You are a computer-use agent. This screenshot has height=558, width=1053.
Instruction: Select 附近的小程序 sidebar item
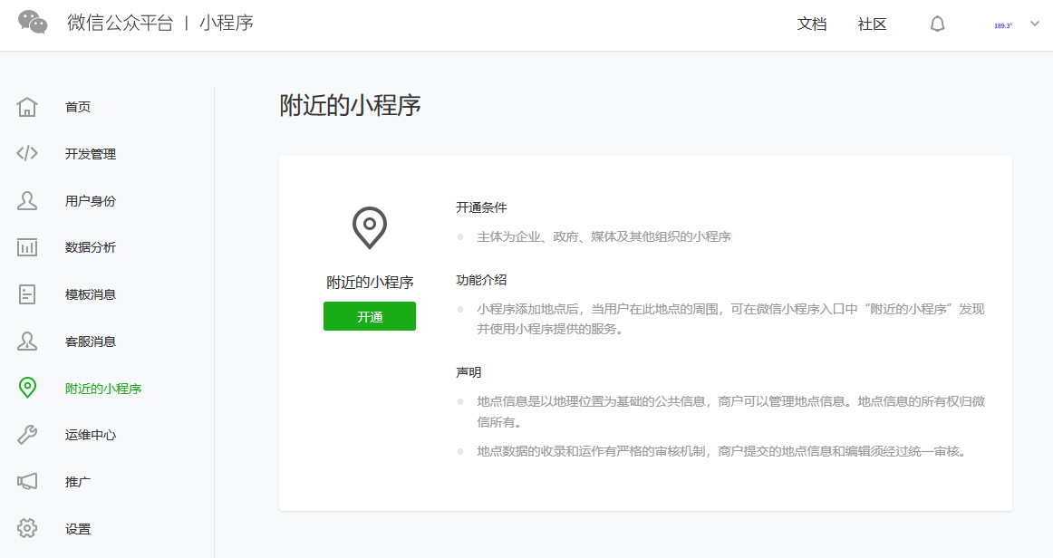[103, 388]
